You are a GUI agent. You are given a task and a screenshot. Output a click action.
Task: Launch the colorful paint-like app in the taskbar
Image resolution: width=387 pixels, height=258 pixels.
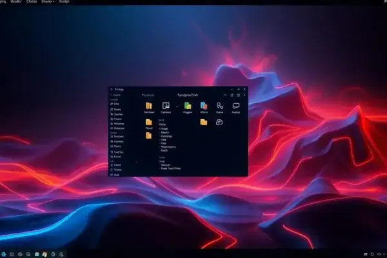click(x=45, y=254)
